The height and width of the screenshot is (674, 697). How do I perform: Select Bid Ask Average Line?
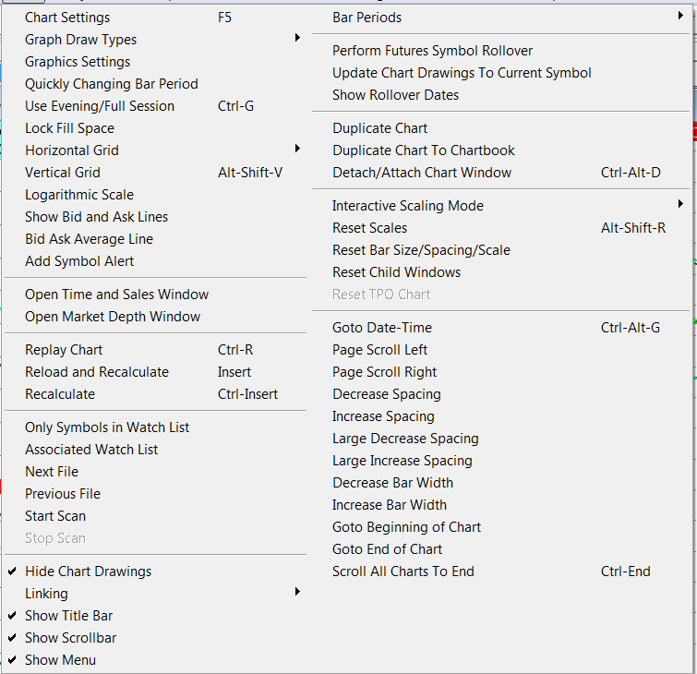[x=155, y=239]
